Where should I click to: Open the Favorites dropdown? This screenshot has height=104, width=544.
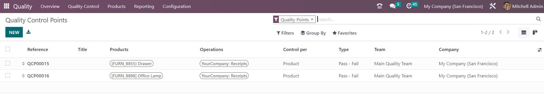(x=344, y=33)
